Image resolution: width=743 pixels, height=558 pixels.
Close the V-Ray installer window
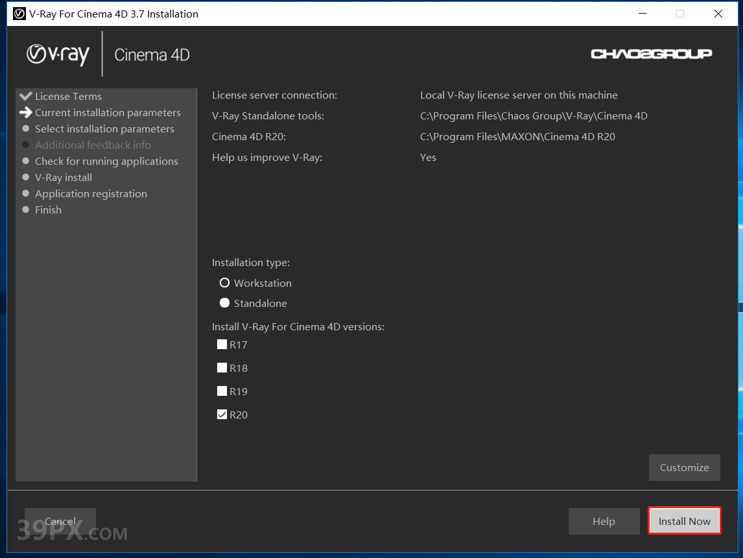718,14
